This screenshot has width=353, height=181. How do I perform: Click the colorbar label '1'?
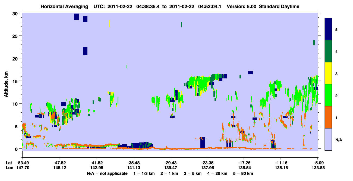336,118
